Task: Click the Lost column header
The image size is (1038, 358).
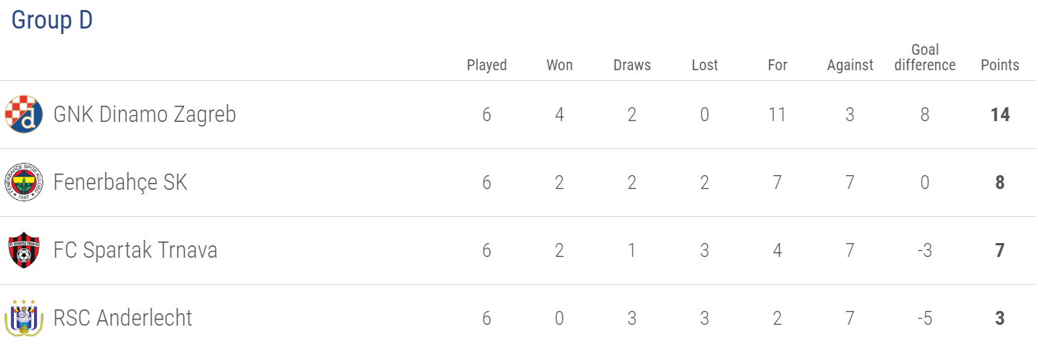Action: (705, 66)
